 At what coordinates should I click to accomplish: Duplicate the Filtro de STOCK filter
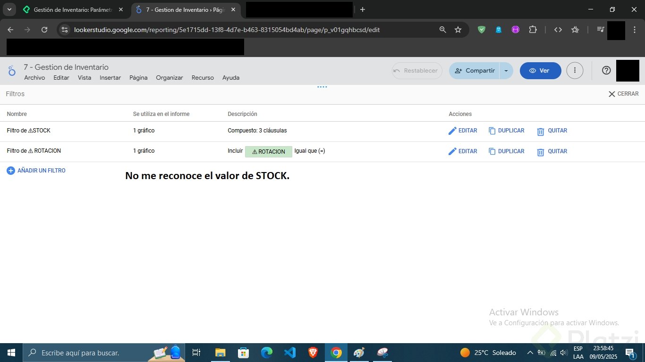[x=507, y=131]
